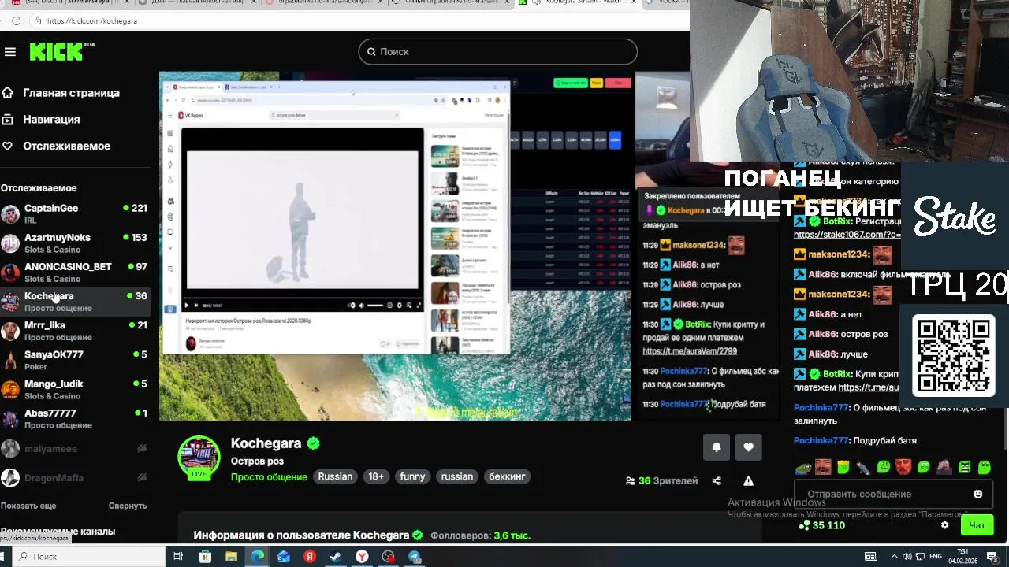
Task: Open Telegram from the taskbar
Action: tap(415, 557)
